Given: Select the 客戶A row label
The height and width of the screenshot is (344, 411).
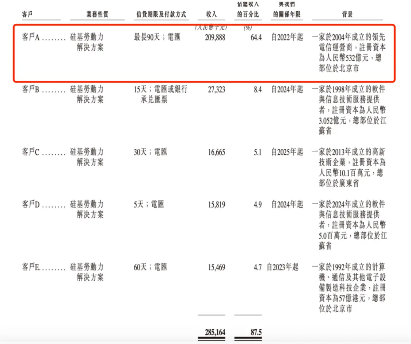Looking at the screenshot, I should pos(29,36).
